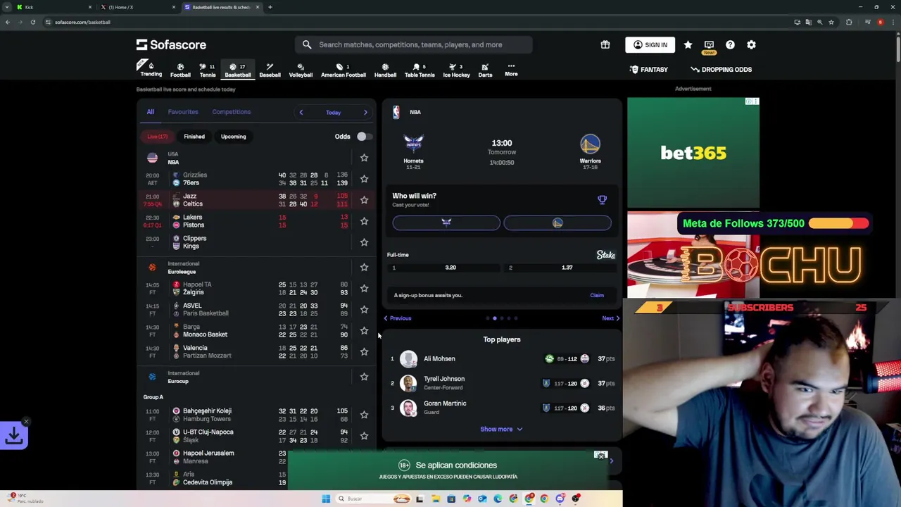Open the Tennis sport section

[207, 70]
